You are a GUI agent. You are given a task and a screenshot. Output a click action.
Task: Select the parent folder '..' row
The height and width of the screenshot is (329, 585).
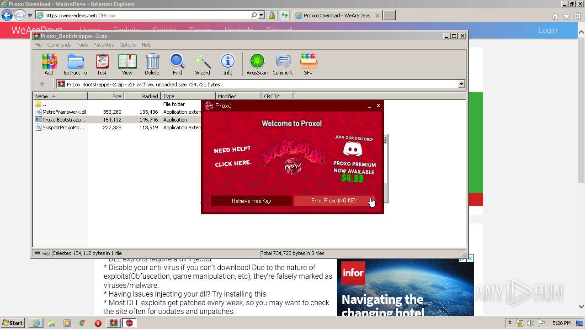(x=117, y=104)
